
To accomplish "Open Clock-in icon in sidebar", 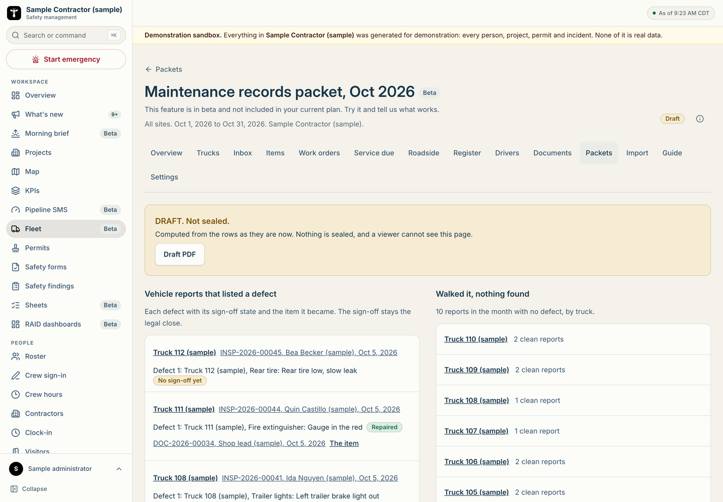I will [16, 433].
